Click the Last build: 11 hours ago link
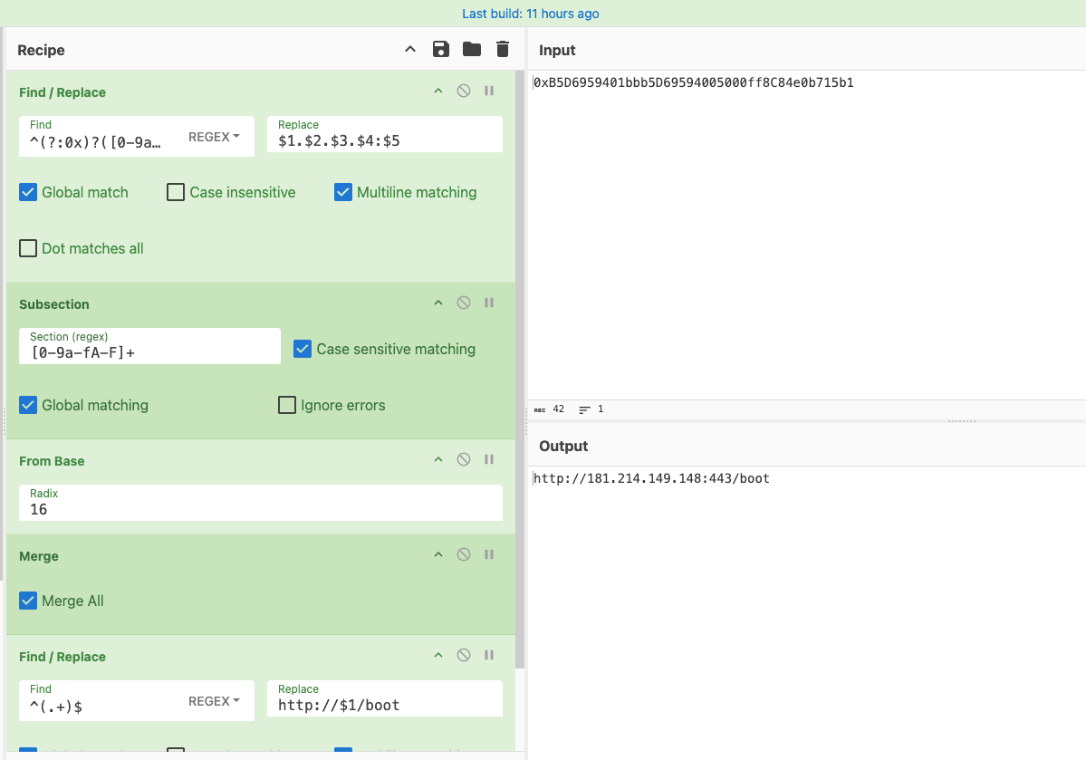 pos(531,14)
